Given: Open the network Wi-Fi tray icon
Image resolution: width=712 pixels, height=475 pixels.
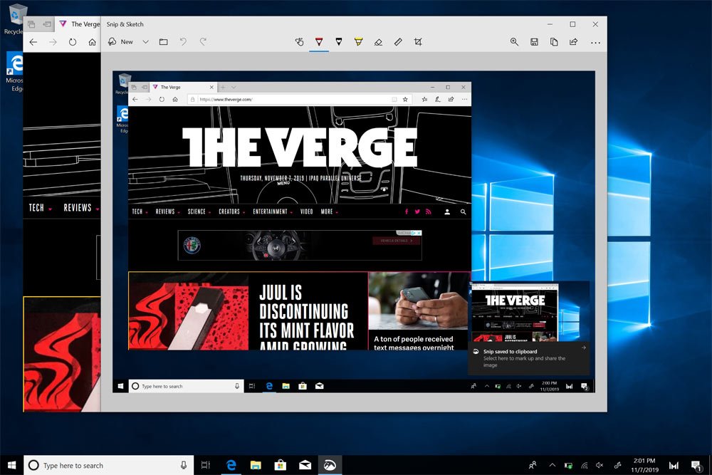Looking at the screenshot, I should point(585,465).
